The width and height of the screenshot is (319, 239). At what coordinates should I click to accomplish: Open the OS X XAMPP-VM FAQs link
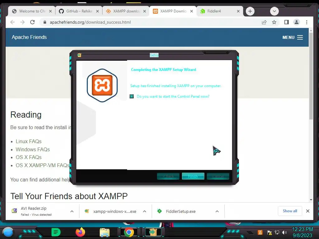click(x=43, y=165)
